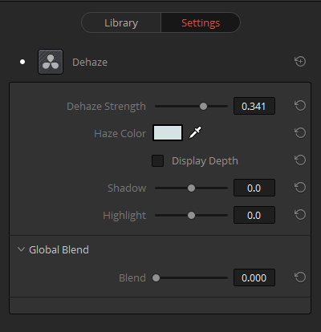Select the Settings tab
Screen dimensions: 321x332
(201, 22)
